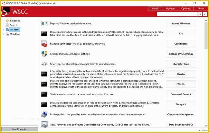
Task: Click the Search tree icon
Action: [7, 25]
